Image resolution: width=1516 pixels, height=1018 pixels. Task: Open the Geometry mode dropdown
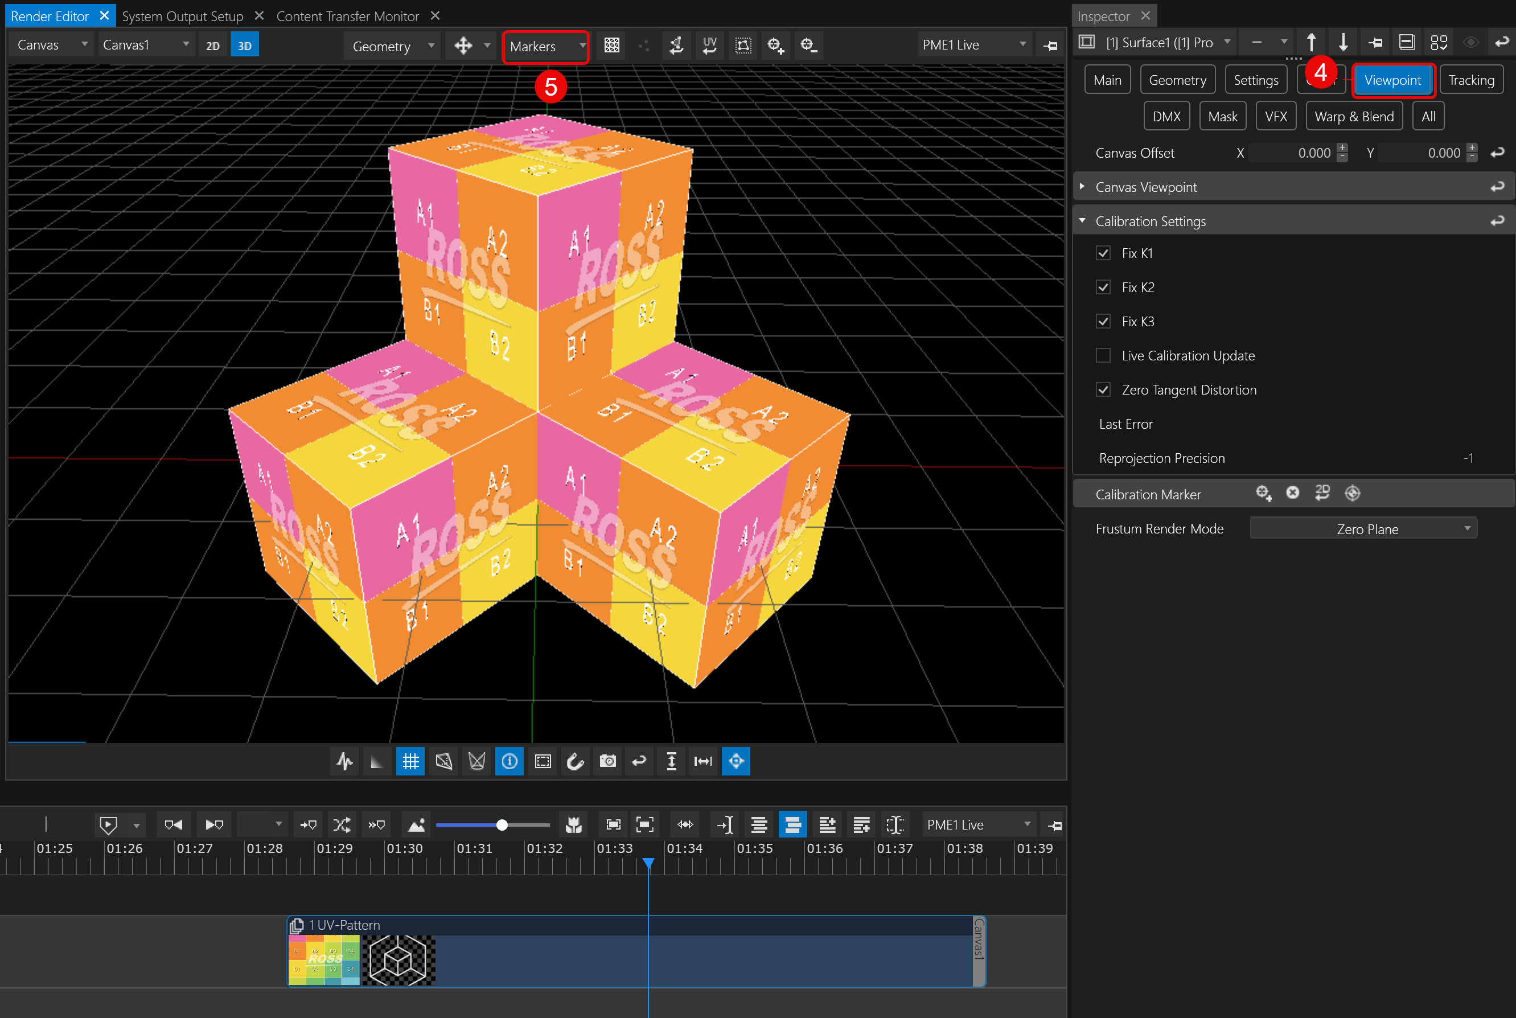393,46
